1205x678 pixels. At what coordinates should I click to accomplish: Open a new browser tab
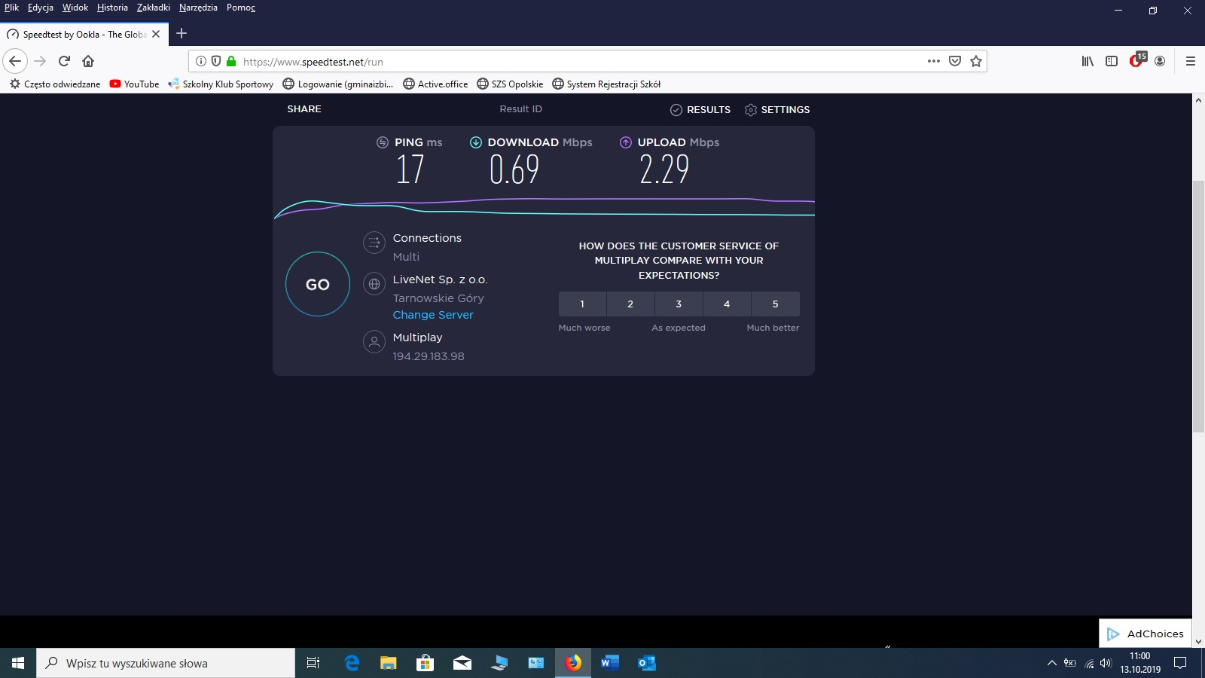pyautogui.click(x=182, y=33)
